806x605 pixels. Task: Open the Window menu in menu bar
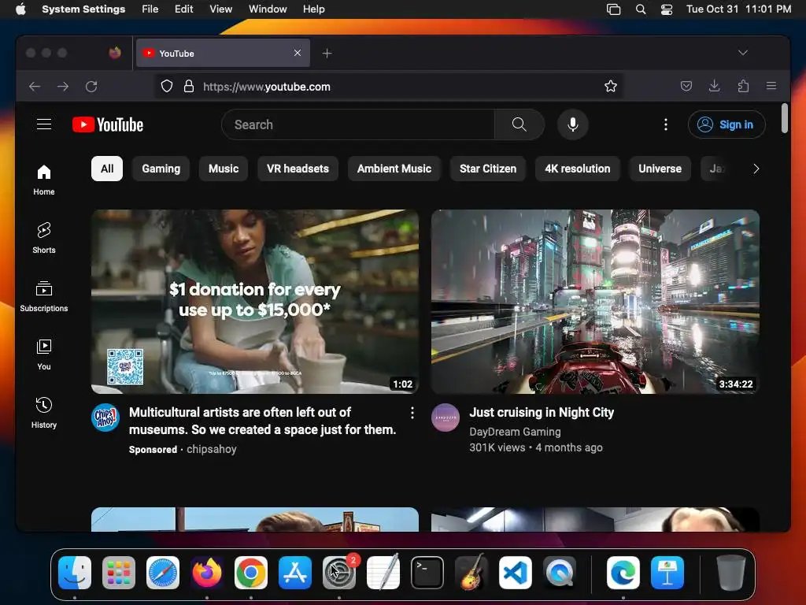[x=268, y=9]
